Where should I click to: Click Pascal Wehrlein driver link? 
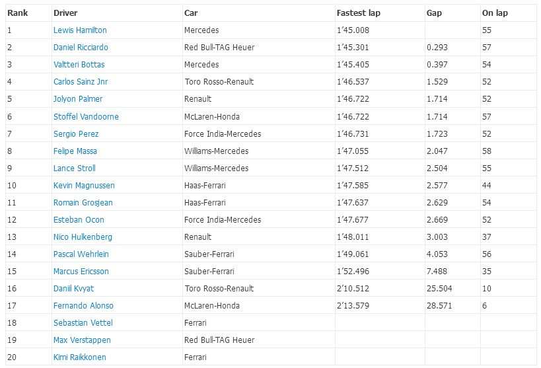[81, 254]
